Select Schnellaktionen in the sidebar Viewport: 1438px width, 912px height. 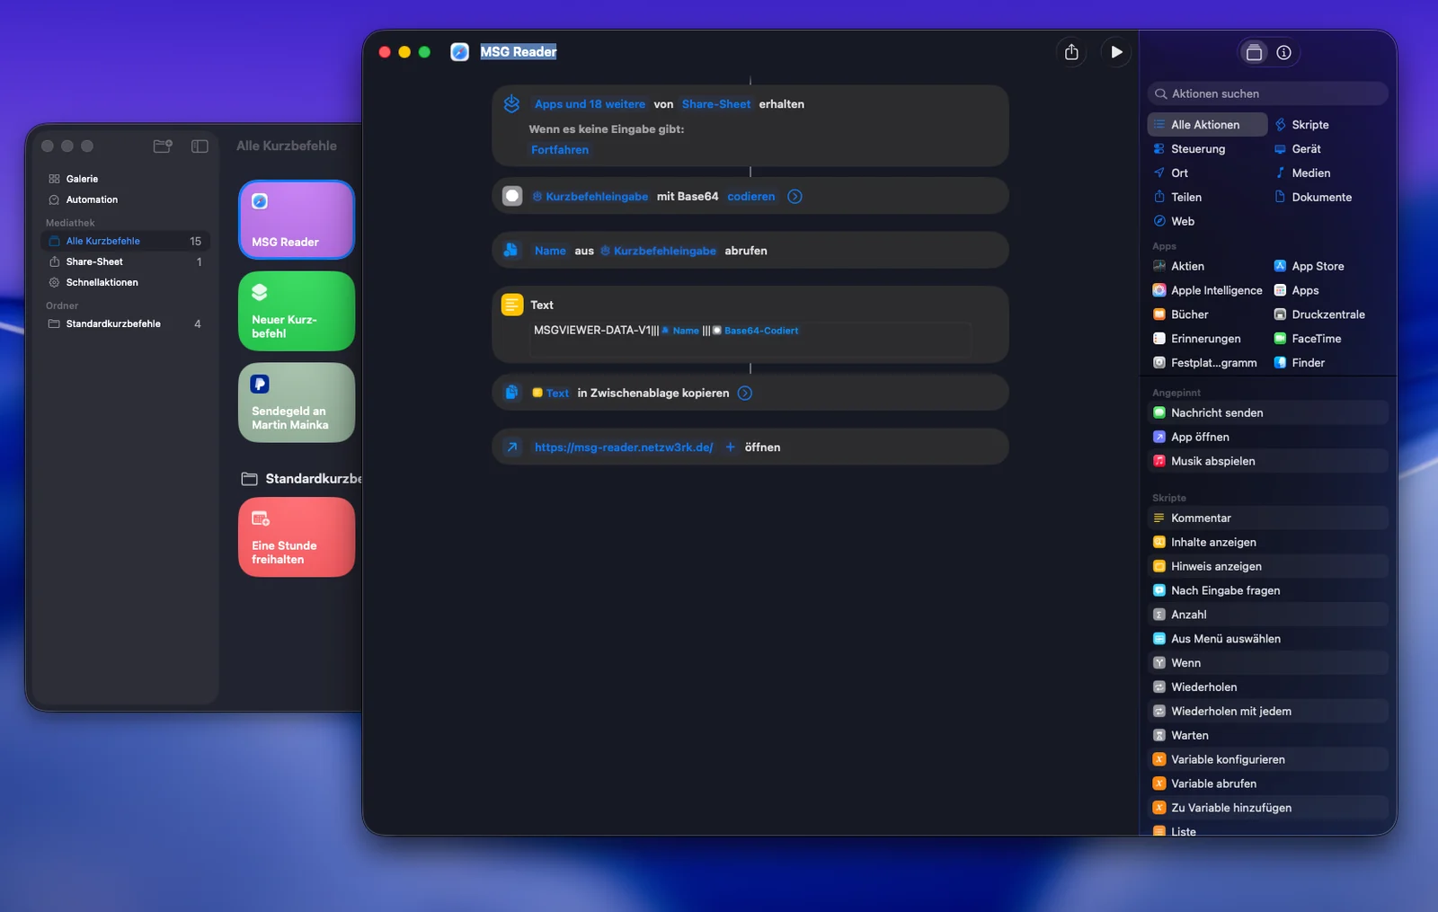coord(125,282)
